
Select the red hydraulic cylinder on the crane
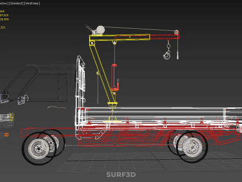[114, 77]
